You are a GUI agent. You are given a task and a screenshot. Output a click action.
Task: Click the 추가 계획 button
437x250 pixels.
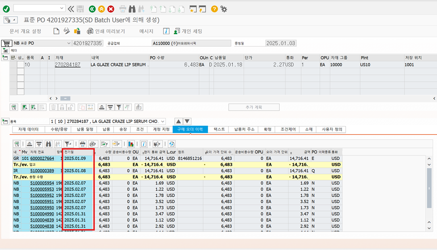(x=254, y=107)
